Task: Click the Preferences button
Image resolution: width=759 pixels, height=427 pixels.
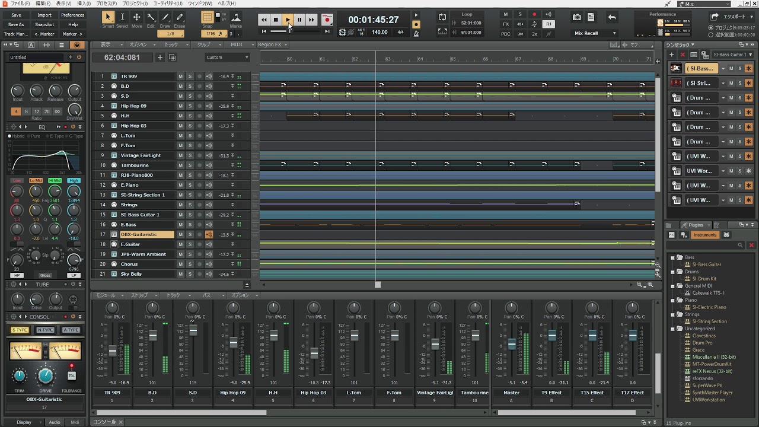Action: tap(72, 15)
